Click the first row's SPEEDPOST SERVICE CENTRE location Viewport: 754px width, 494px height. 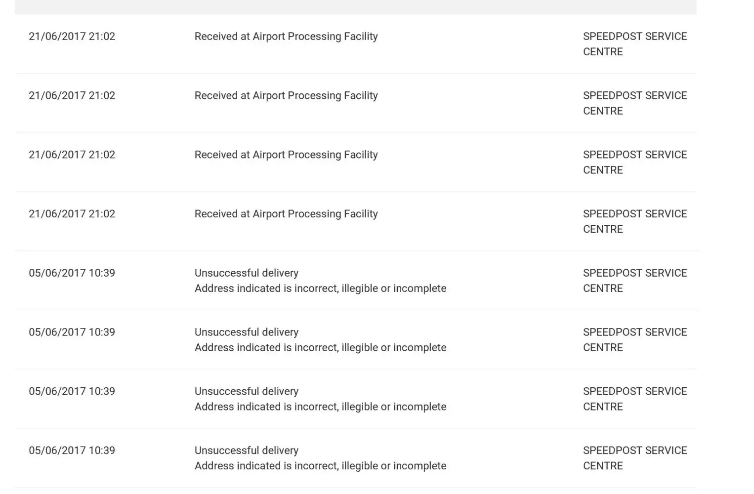click(x=634, y=44)
